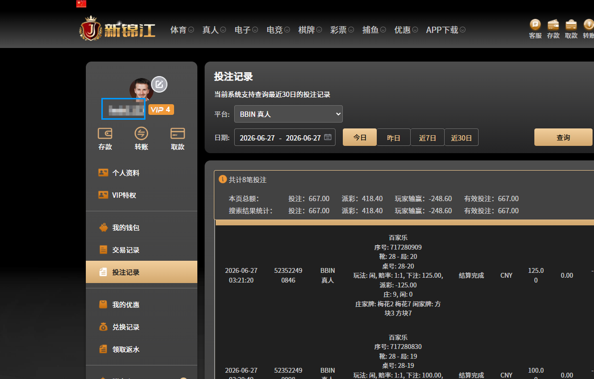Open 取款 icon in header
The width and height of the screenshot is (594, 379).
(571, 24)
